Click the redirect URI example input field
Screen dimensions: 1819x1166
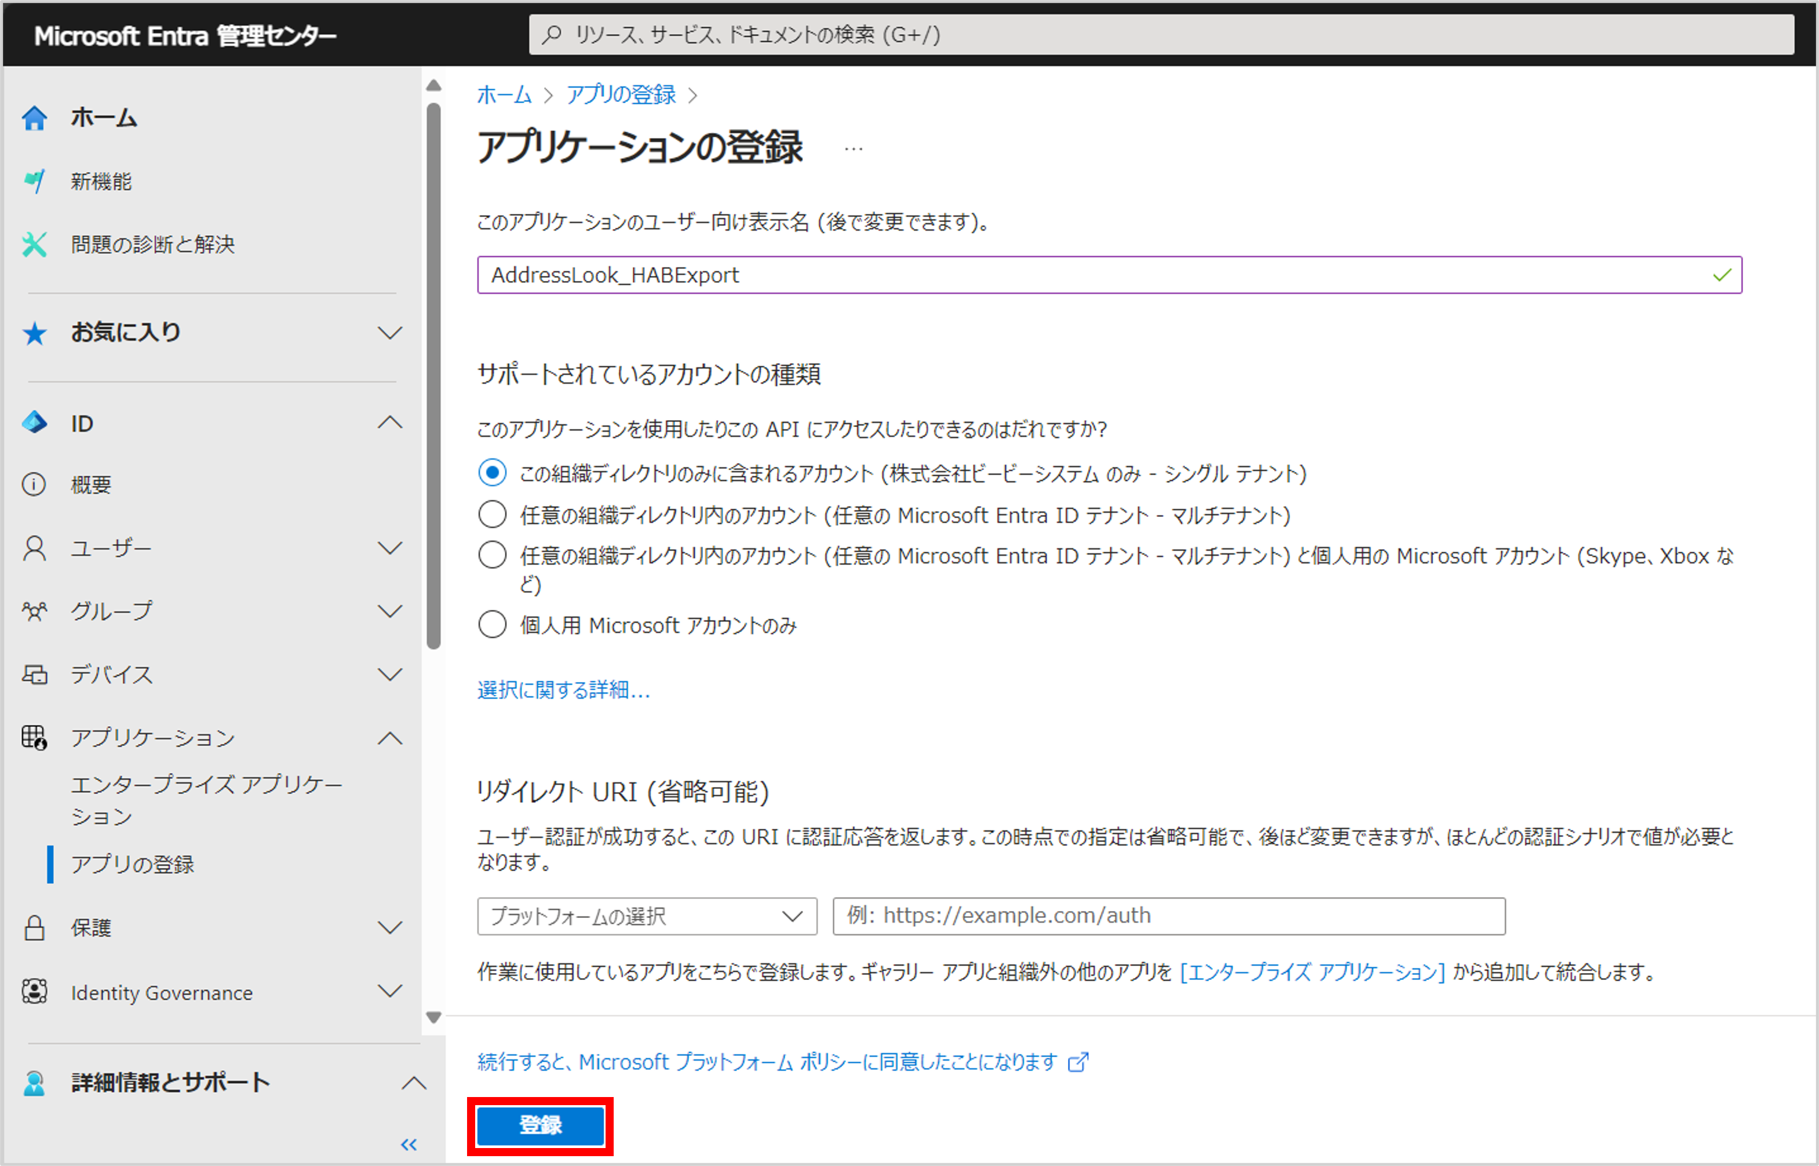1168,916
